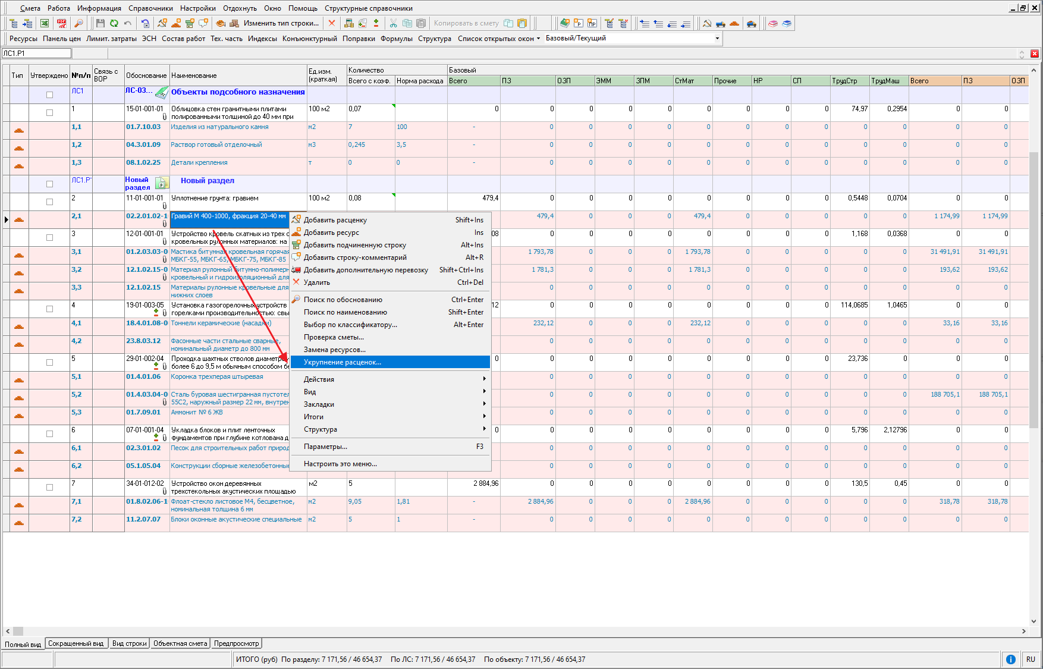Click the ЛС1.Р1 address input field
Screen dimensions: 1043x669
37,54
